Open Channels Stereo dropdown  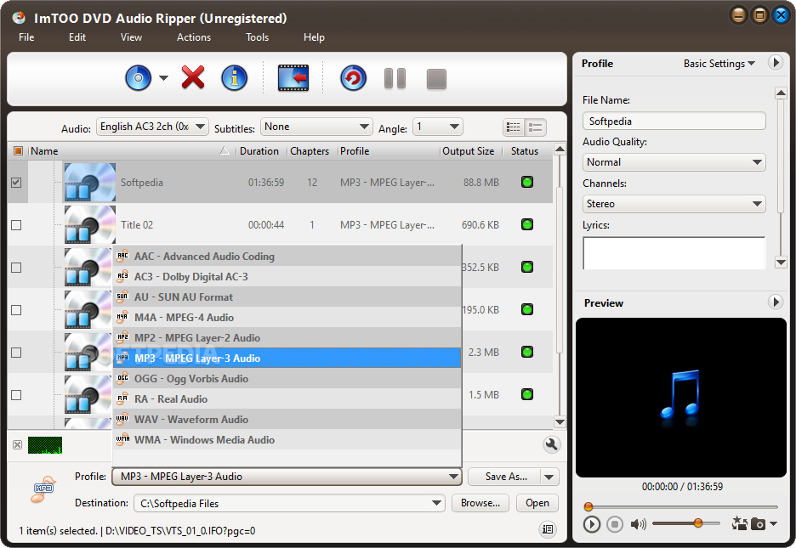pyautogui.click(x=674, y=204)
